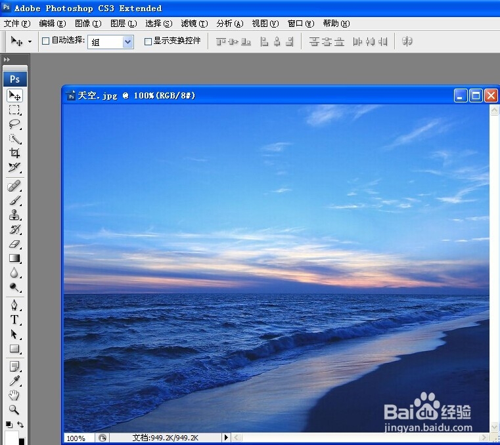Click the distribute left edges icon

coord(357,41)
